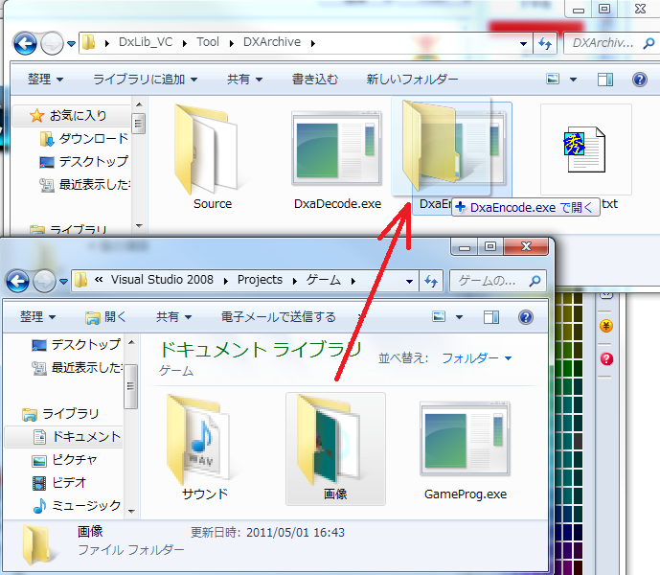Click Forward arrow in ゲーム window
The image size is (660, 575).
click(44, 281)
